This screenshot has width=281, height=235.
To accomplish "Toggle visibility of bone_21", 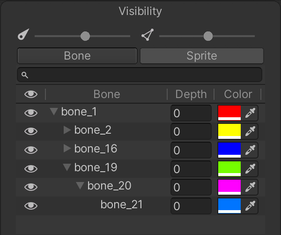I will click(31, 205).
